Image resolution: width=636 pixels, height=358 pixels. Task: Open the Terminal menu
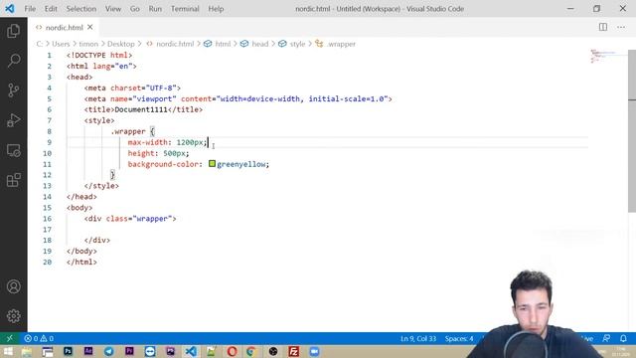point(185,9)
